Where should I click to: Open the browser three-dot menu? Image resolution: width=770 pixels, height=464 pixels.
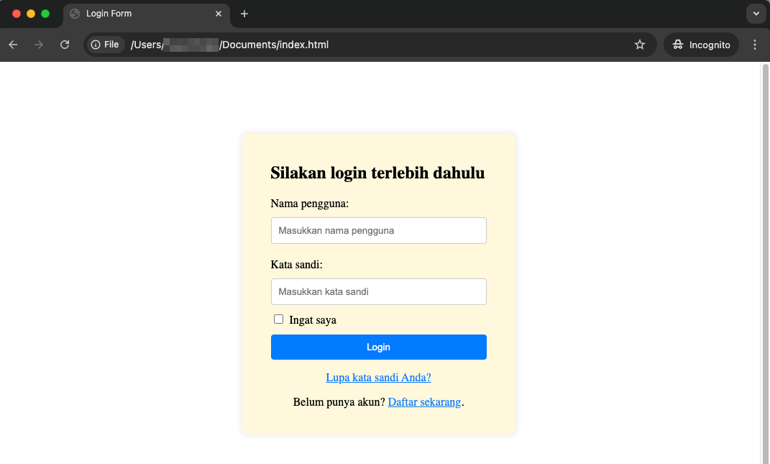coord(754,45)
